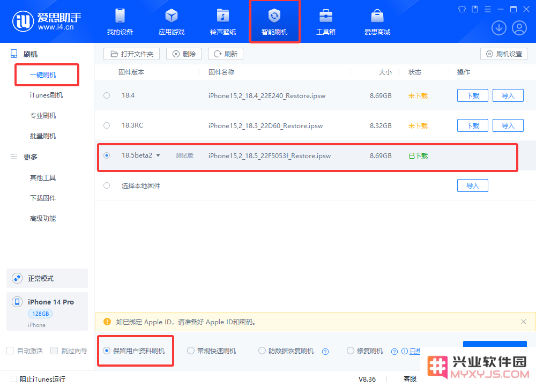Click 大小 column header

point(385,72)
